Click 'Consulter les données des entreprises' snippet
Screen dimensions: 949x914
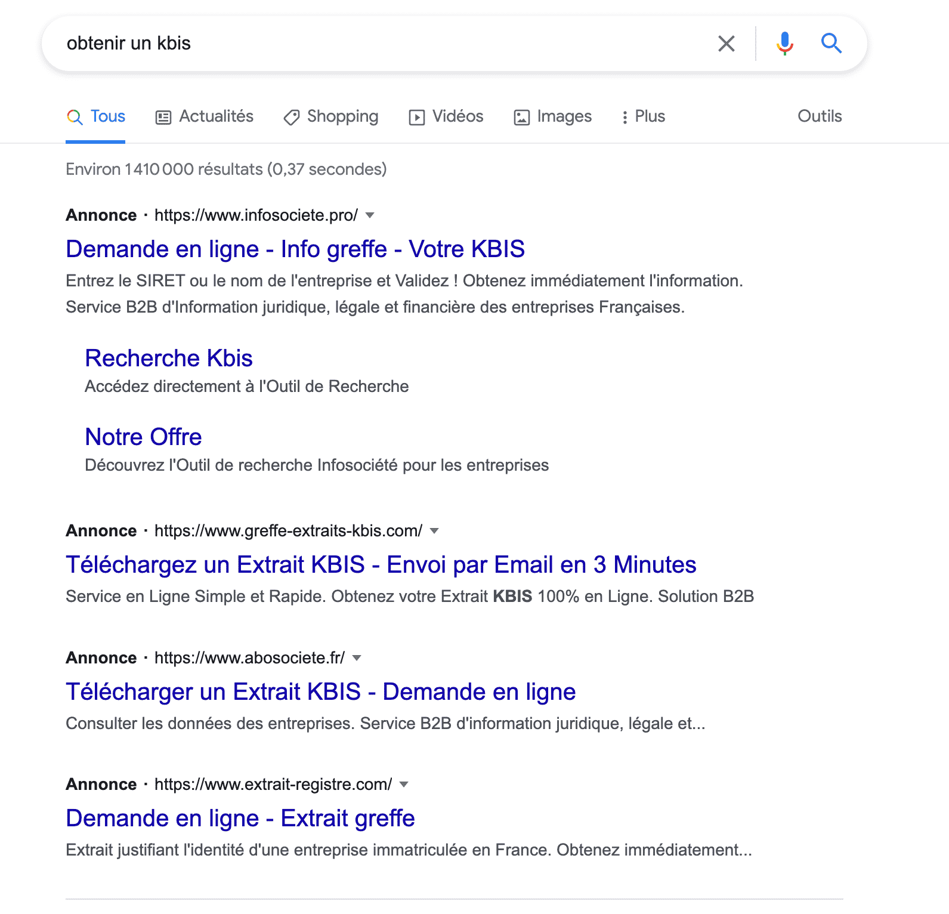coord(385,724)
